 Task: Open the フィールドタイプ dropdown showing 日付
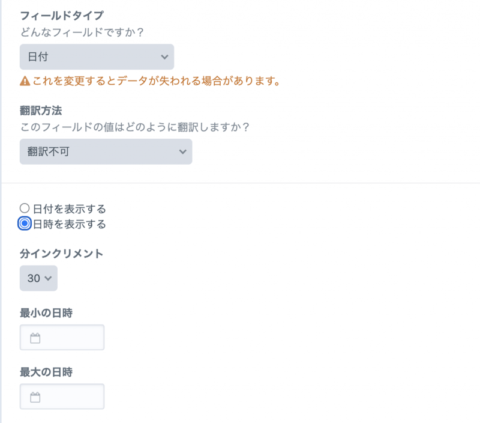[x=96, y=56]
